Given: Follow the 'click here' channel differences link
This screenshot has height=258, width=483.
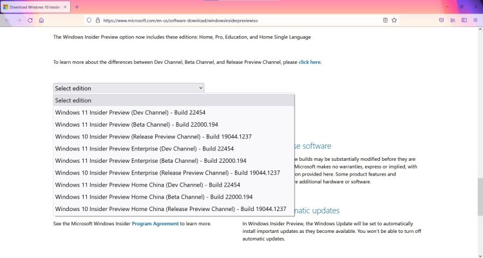Looking at the screenshot, I should point(309,62).
